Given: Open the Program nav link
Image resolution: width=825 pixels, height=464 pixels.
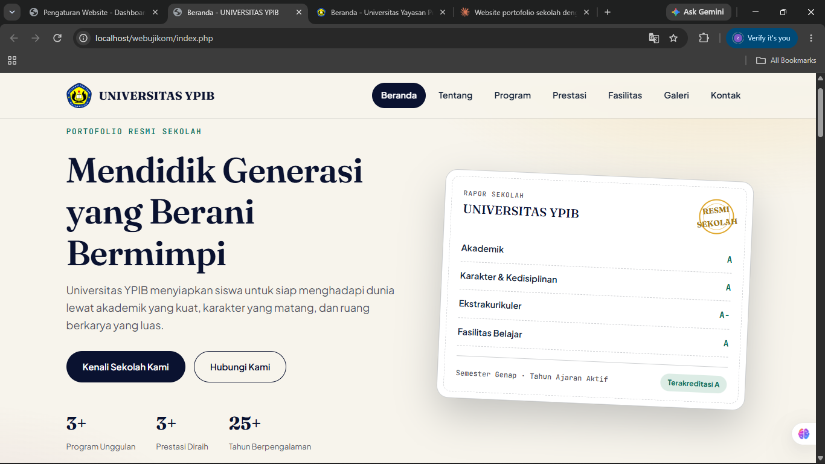Looking at the screenshot, I should tap(512, 95).
